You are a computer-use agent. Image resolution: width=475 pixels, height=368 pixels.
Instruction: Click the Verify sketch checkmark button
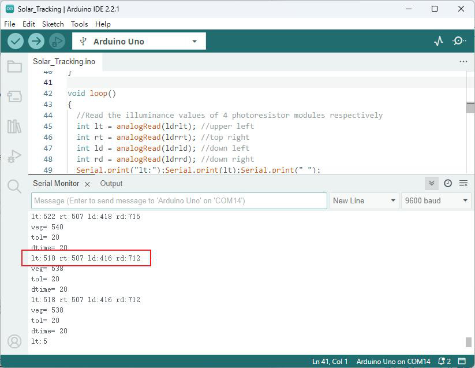click(x=16, y=41)
